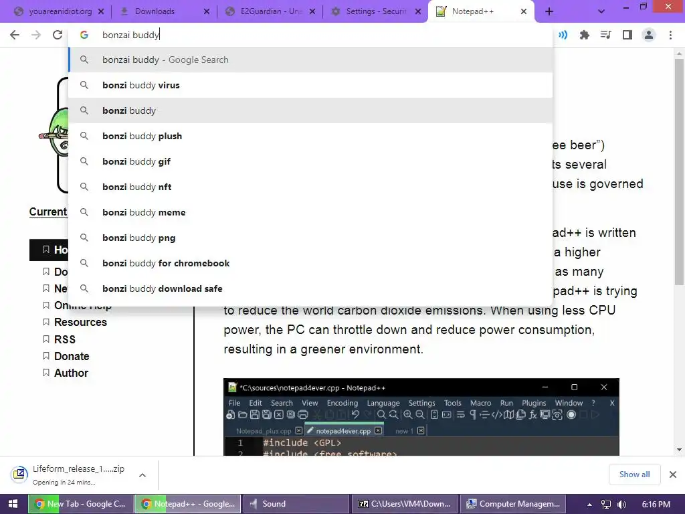Click the page's vertical scrollbar thumb
The width and height of the screenshot is (685, 514).
pyautogui.click(x=679, y=171)
